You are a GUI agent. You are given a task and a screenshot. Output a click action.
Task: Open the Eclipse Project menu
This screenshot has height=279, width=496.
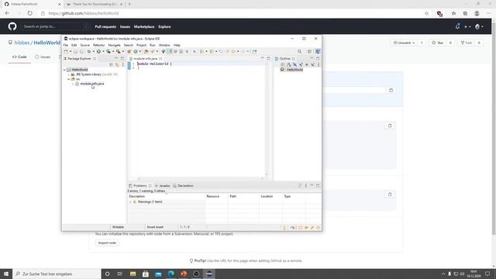pyautogui.click(x=141, y=45)
